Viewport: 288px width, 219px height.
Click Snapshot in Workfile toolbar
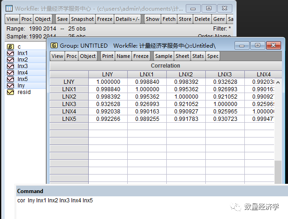[x=83, y=19]
